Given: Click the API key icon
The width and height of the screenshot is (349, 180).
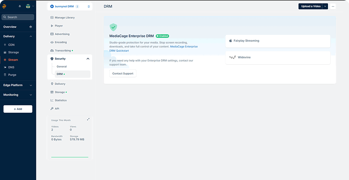Looking at the screenshot, I should coord(52,108).
